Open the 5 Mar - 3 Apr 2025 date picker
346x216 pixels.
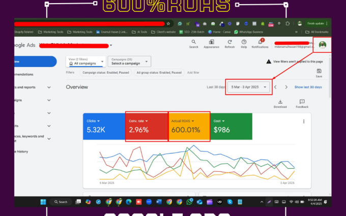click(249, 87)
